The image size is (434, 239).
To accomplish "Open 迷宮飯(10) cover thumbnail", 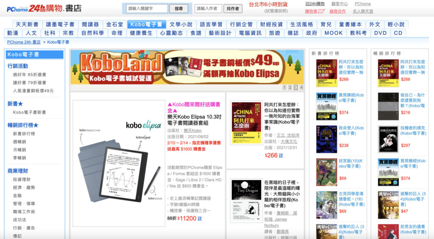I will point(327,172).
